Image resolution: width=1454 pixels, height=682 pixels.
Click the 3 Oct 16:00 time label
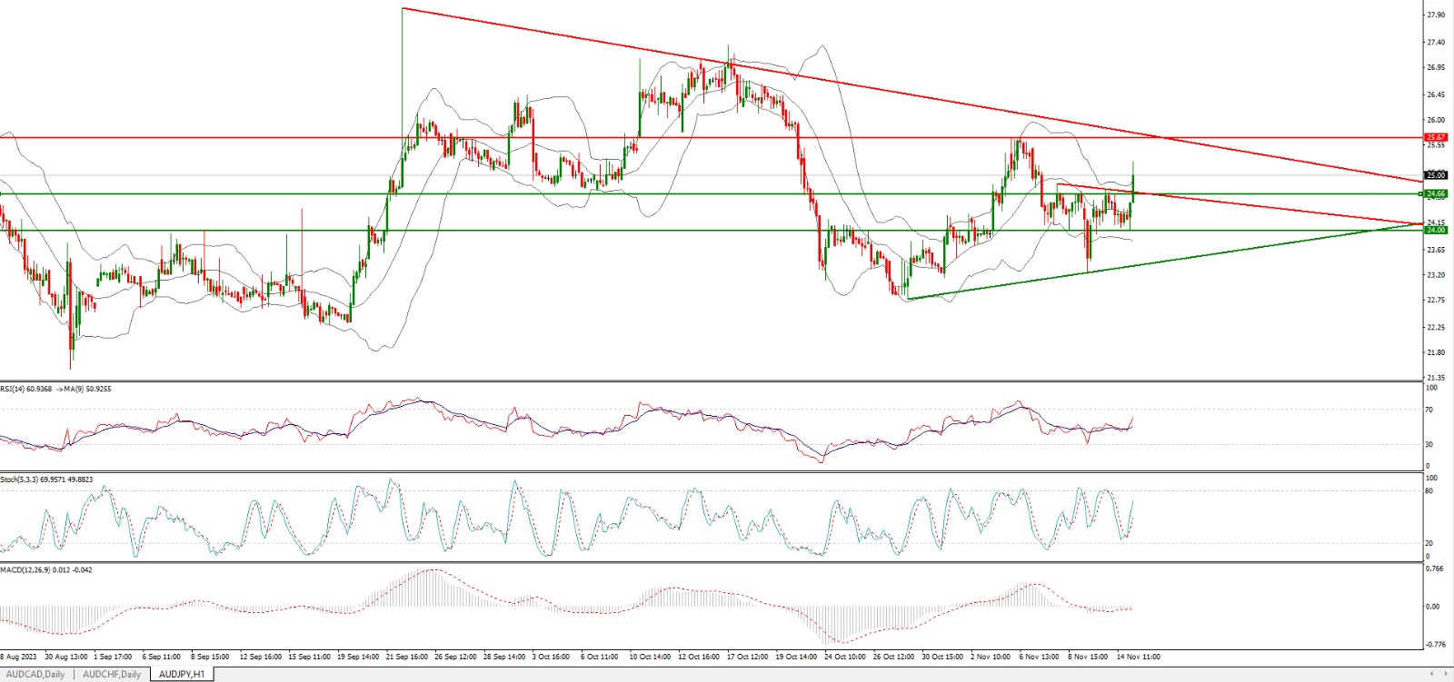point(551,656)
